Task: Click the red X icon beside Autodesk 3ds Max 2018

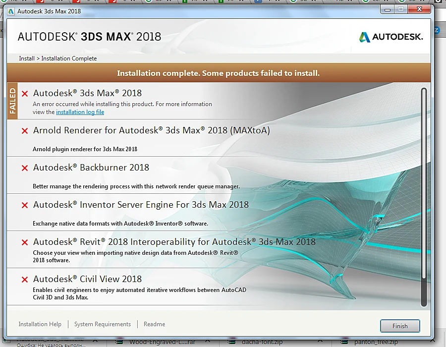Action: tap(25, 94)
